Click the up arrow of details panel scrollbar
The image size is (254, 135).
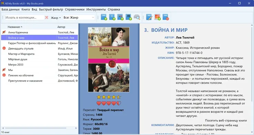(x=252, y=25)
